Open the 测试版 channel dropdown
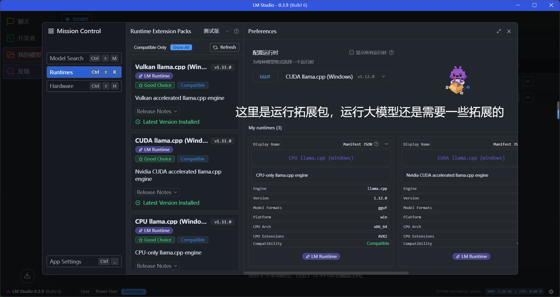This screenshot has width=560, height=297. tap(216, 31)
